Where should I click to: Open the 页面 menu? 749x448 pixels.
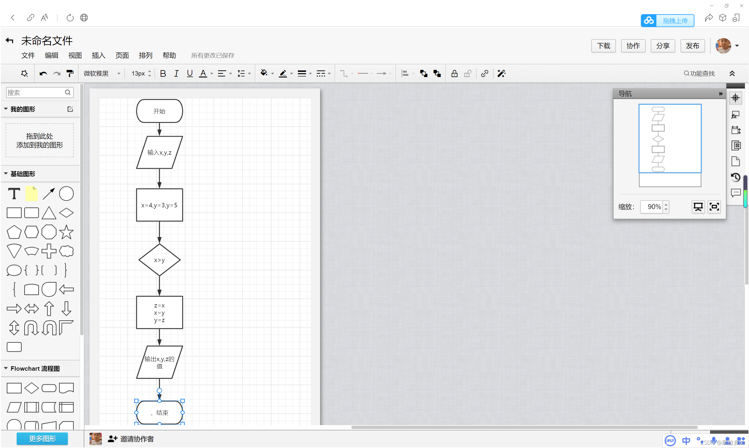[122, 55]
